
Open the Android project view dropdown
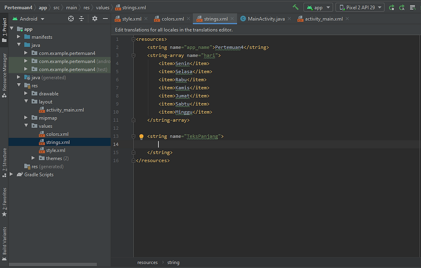pyautogui.click(x=28, y=19)
